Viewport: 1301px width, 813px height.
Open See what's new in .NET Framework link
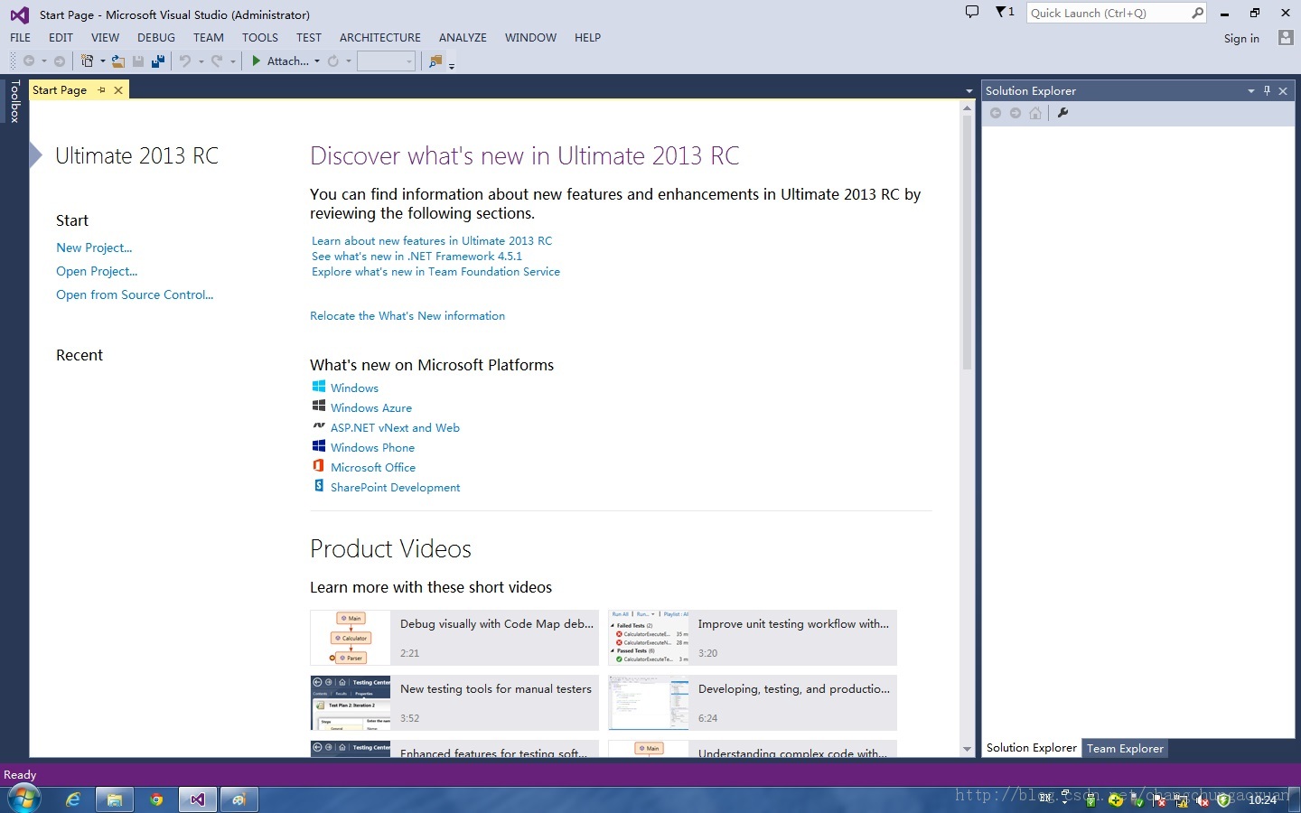(x=417, y=257)
